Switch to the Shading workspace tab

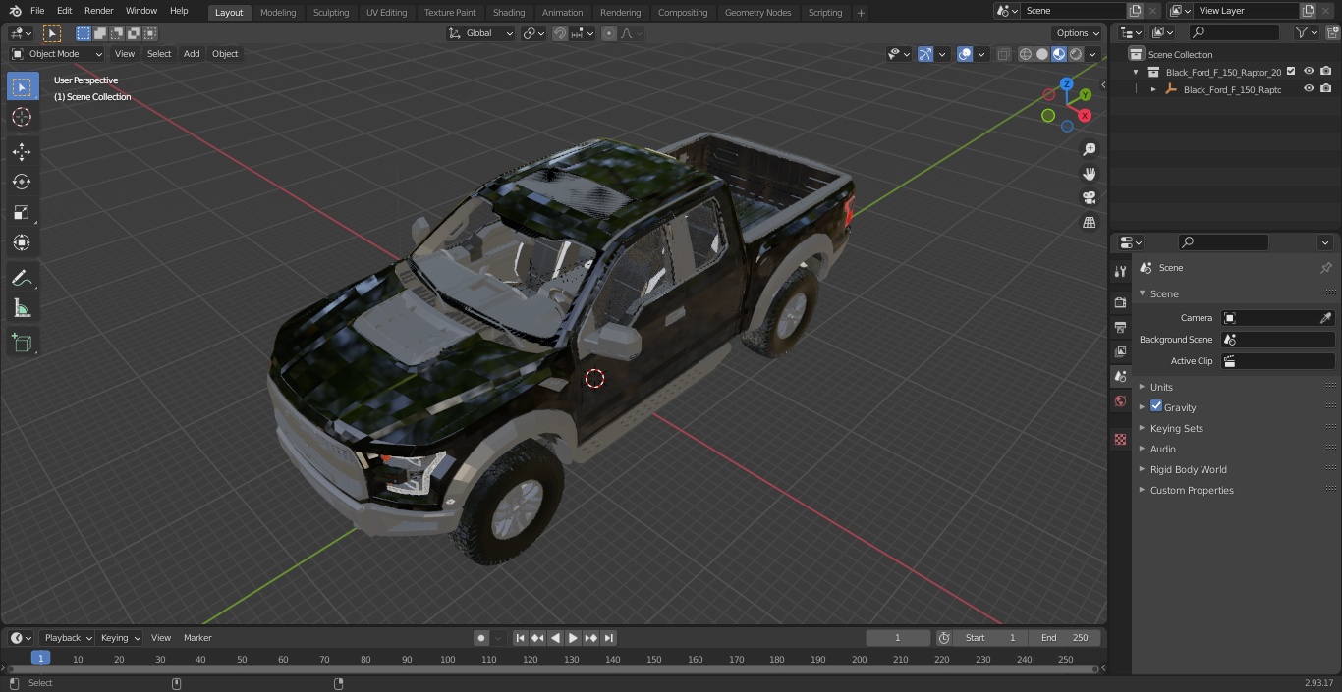[509, 12]
